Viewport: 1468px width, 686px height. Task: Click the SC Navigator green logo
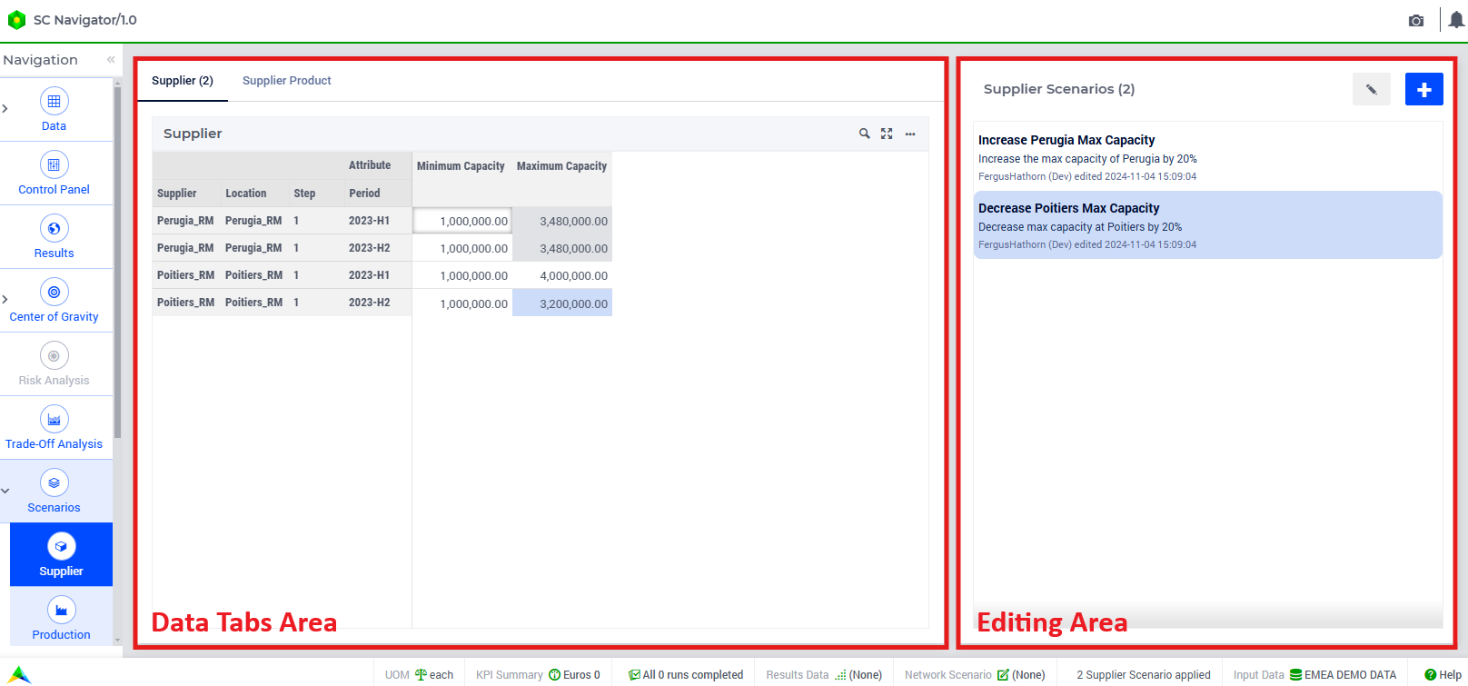coord(16,20)
